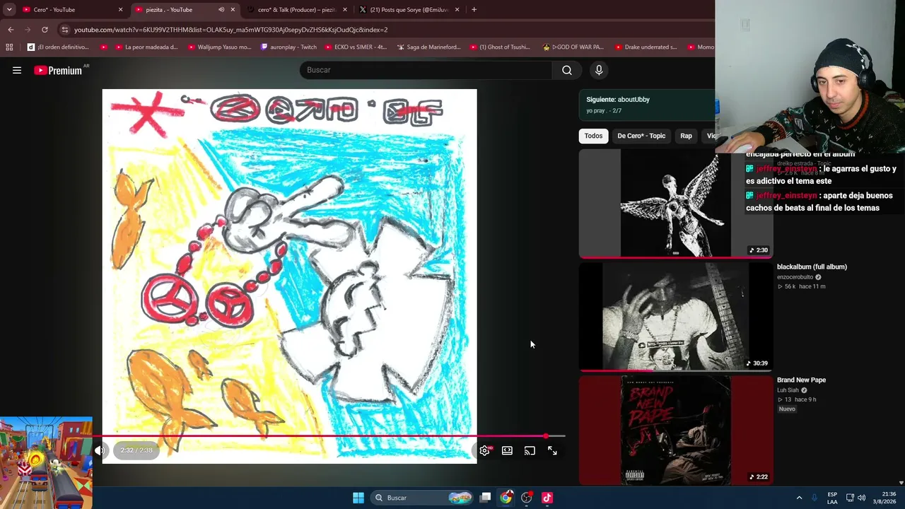Open 'Drake underrated s...' bookmark
This screenshot has height=509, width=905.
tap(646, 47)
